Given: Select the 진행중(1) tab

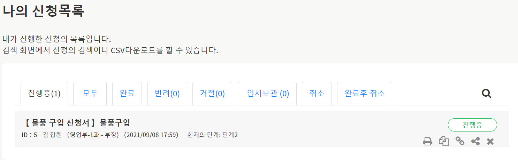Looking at the screenshot, I should click(44, 94).
